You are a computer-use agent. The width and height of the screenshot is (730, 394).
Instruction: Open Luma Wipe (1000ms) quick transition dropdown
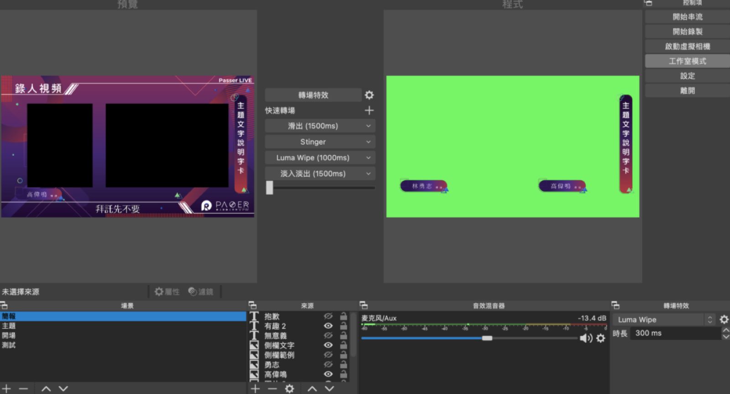click(x=320, y=158)
